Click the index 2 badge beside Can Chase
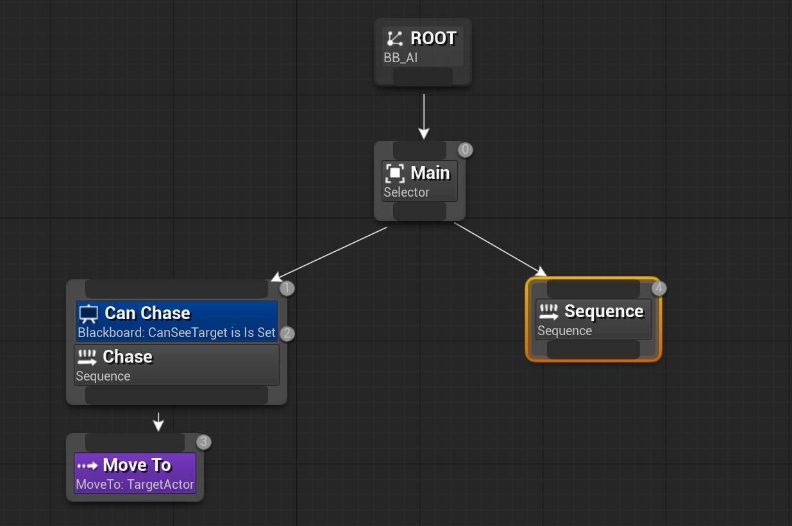 click(x=287, y=333)
